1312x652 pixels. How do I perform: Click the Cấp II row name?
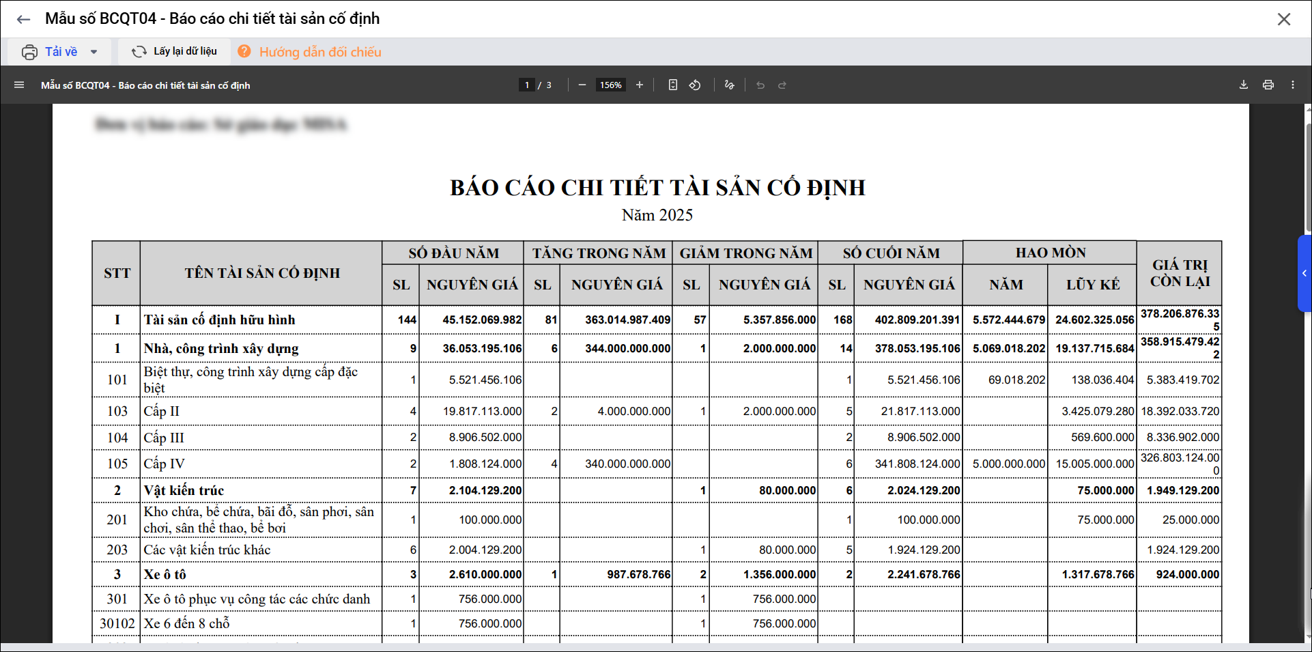click(x=162, y=411)
